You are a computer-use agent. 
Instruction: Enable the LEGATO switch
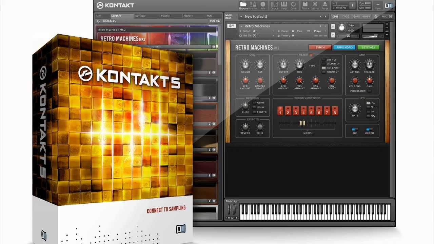254,112
